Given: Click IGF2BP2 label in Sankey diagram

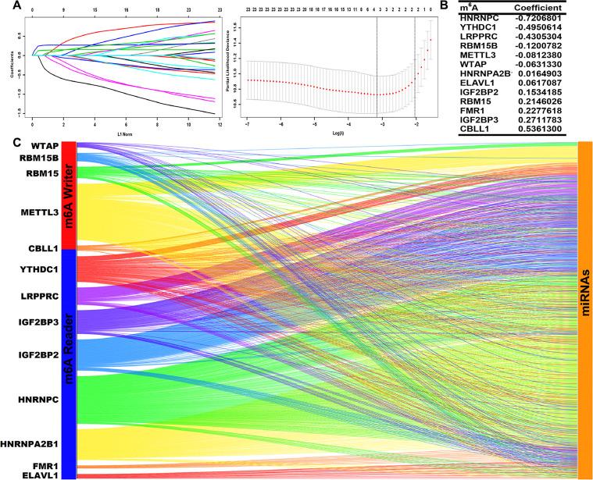Looking at the screenshot, I should click(x=38, y=355).
